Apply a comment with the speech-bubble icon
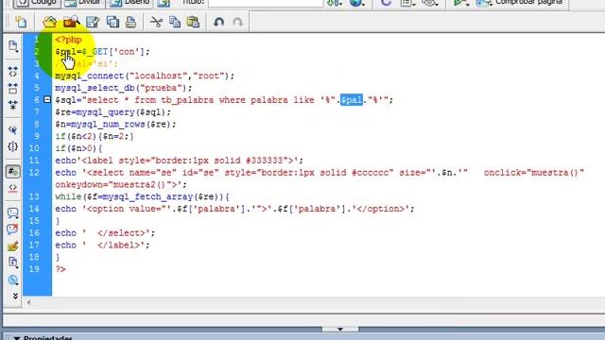The image size is (605, 340). (x=12, y=212)
